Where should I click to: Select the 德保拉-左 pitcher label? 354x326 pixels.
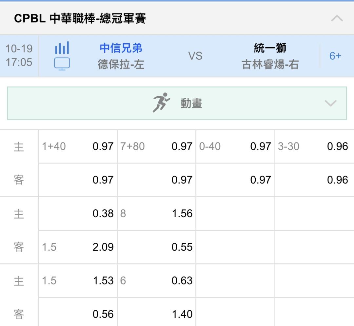(121, 64)
